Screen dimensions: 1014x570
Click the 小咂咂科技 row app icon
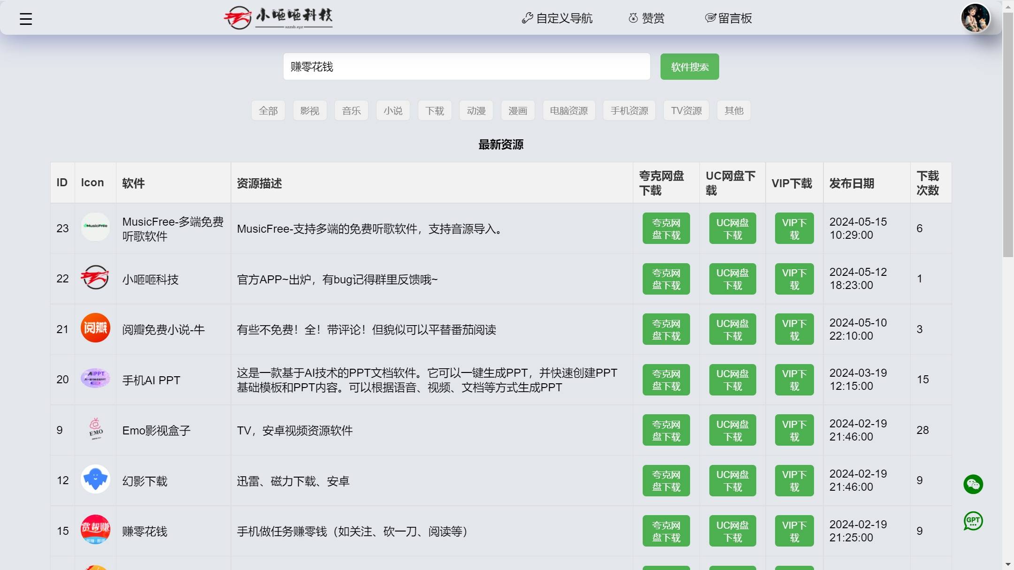tap(95, 277)
